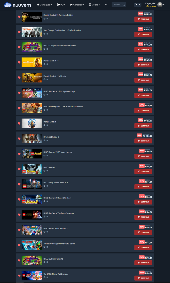Click Comprar for Mortal Kombat 1
Image resolution: width=170 pixels, height=283 pixels.
143,126
